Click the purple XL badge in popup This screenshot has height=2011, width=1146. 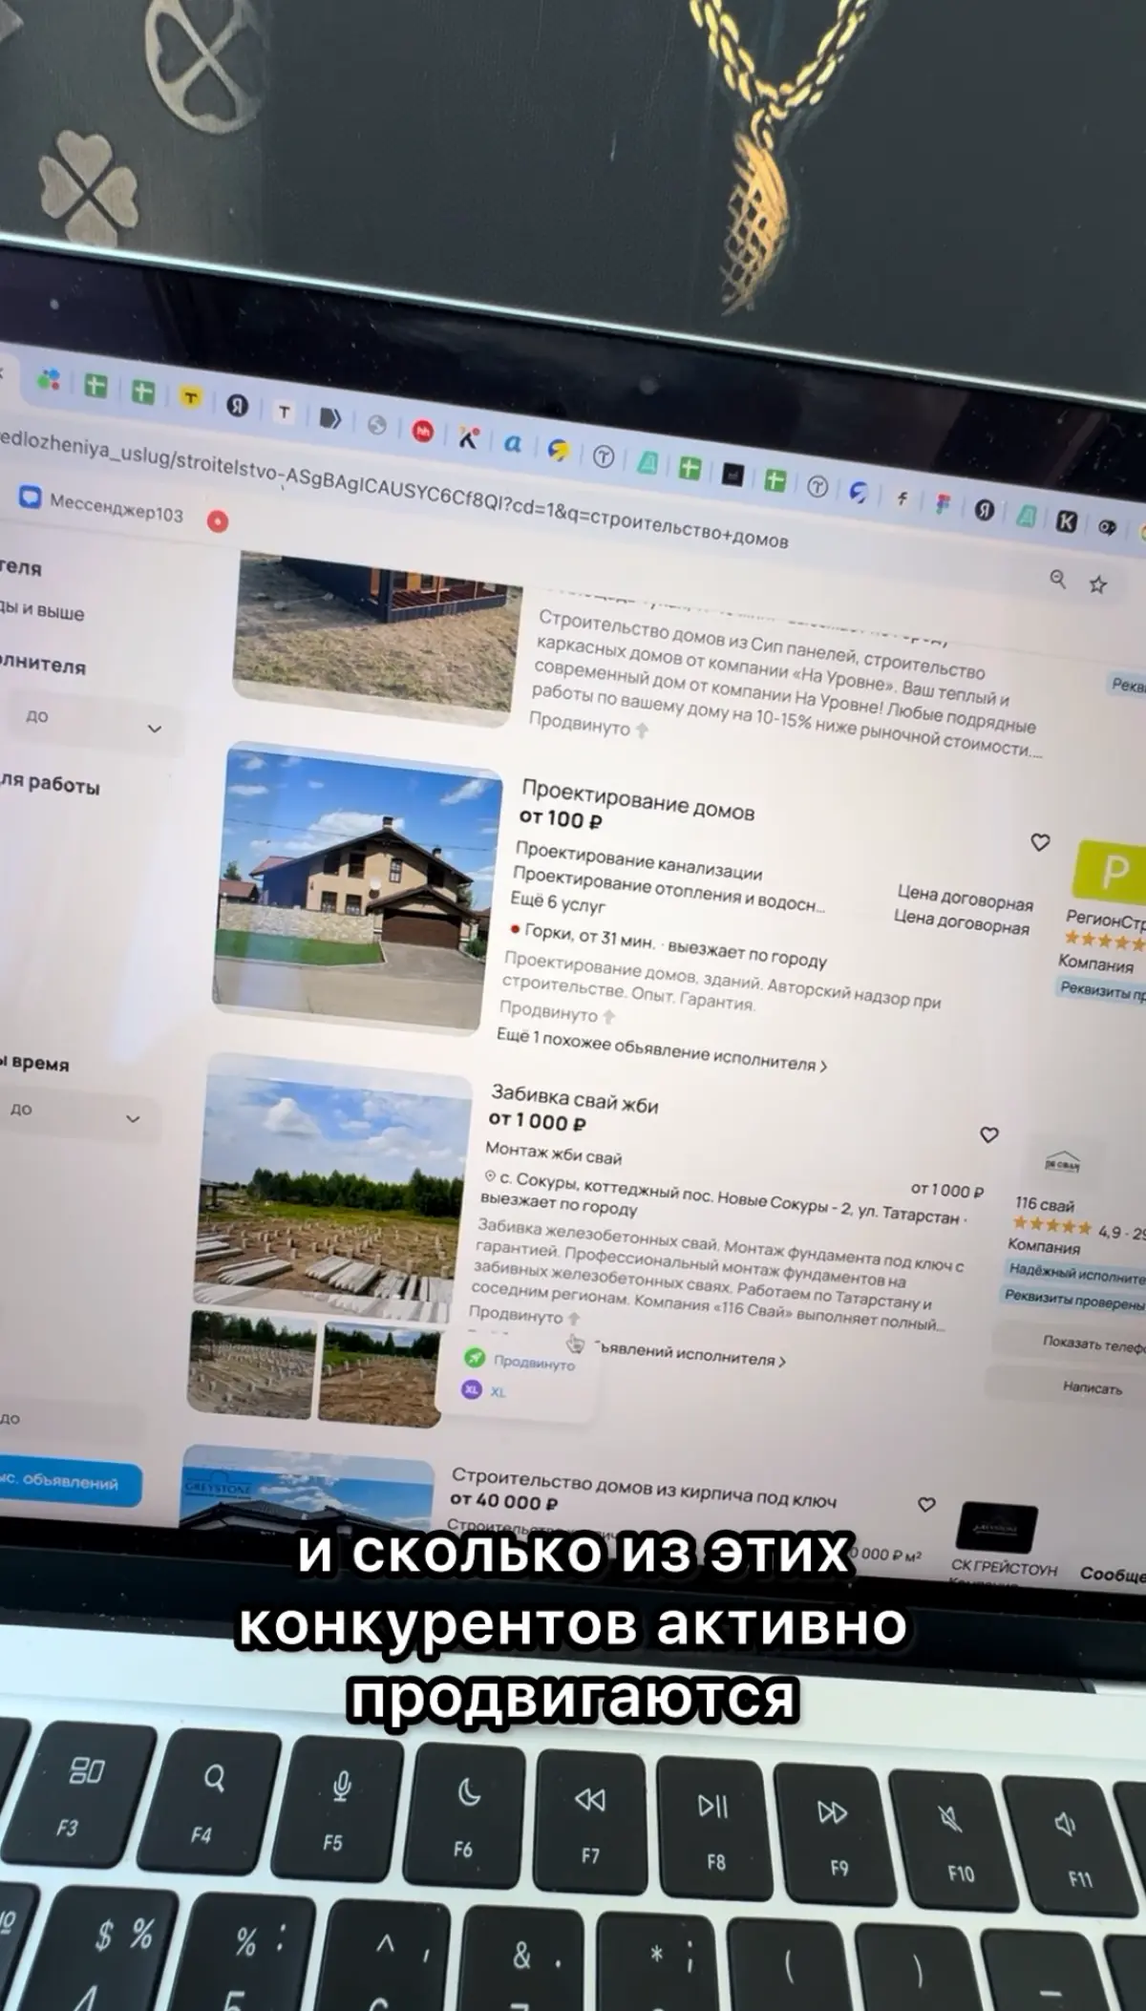point(472,1389)
